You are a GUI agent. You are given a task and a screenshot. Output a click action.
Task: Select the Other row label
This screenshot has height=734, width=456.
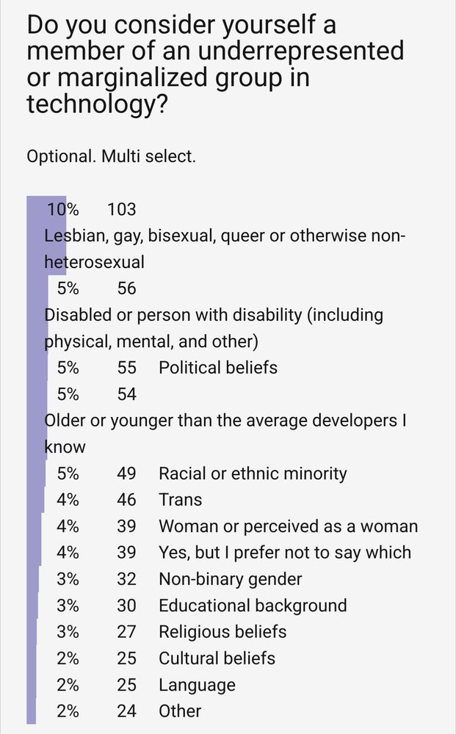[x=180, y=711]
